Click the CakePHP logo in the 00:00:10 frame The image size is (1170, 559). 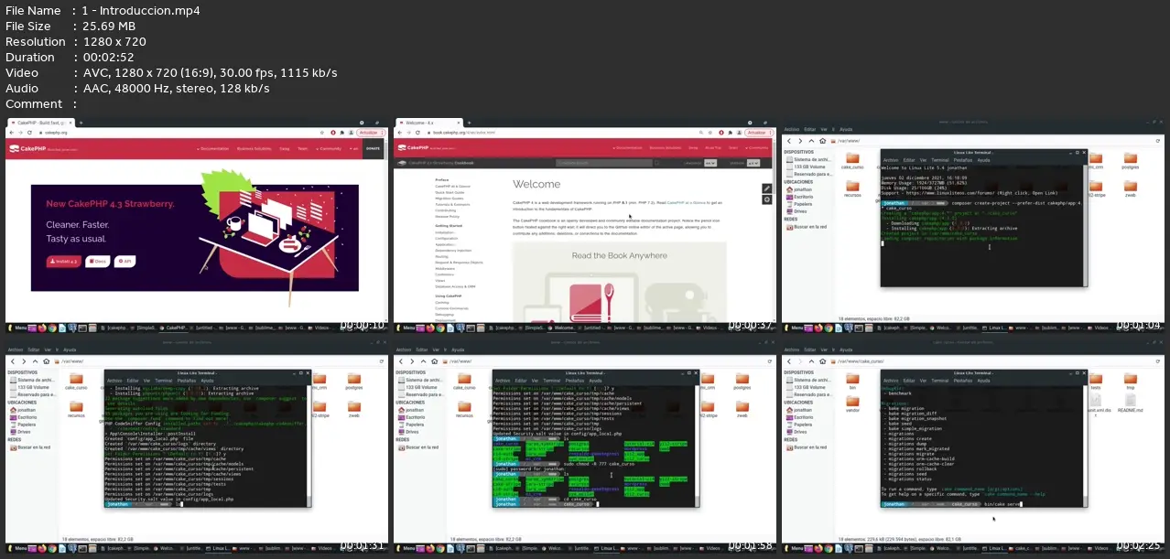click(x=29, y=148)
